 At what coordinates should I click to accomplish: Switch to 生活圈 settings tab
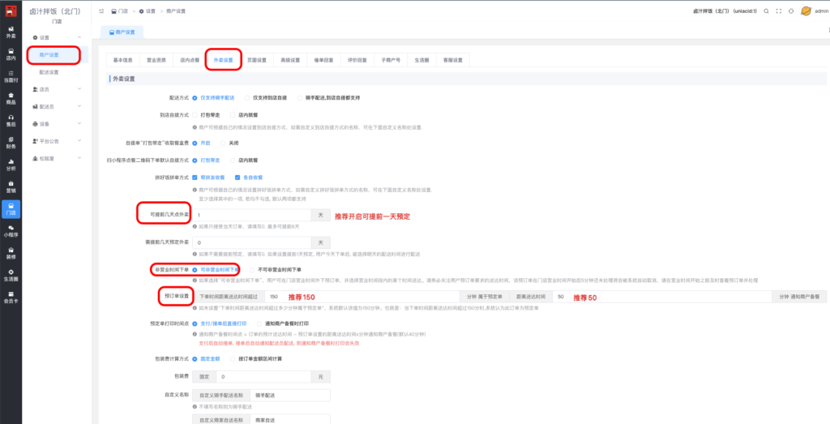[421, 60]
